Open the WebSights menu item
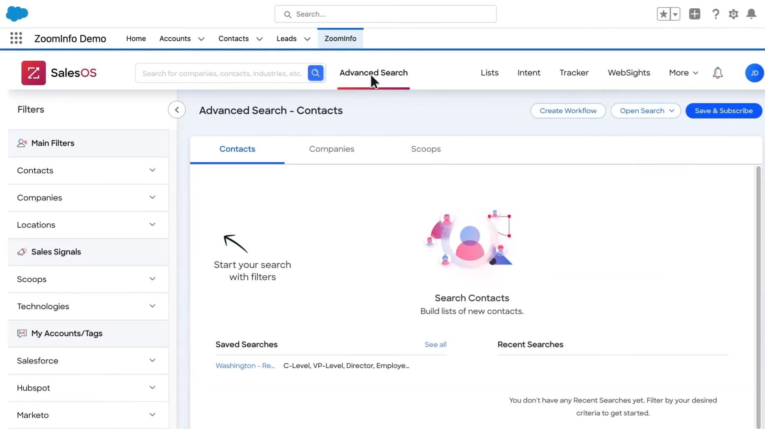Screen dimensions: 765x429 (x=629, y=73)
